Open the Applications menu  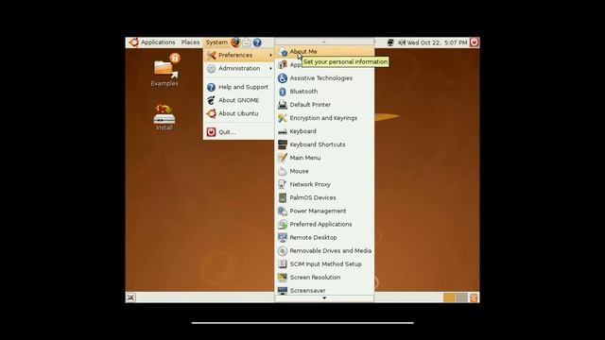coord(158,42)
